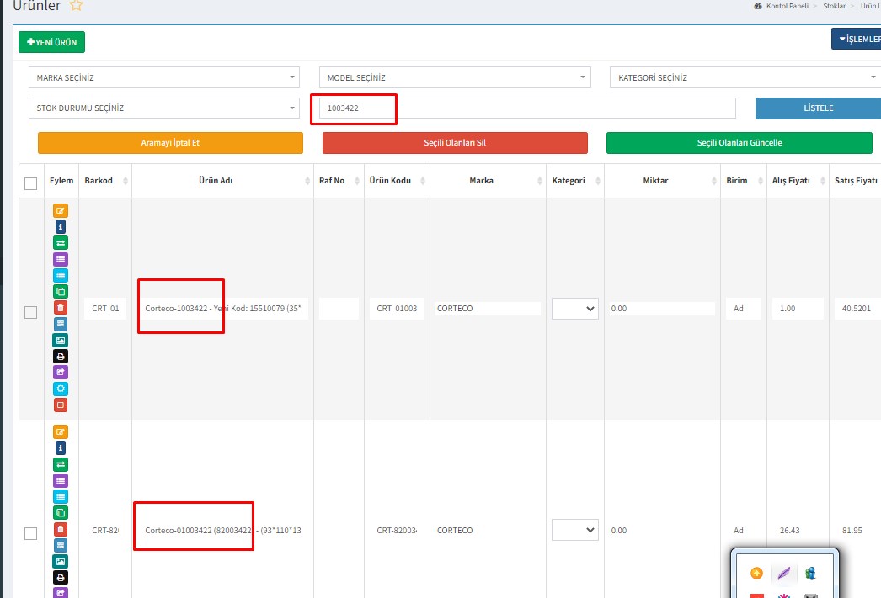
Task: Check the second product row checkbox
Action: [31, 533]
